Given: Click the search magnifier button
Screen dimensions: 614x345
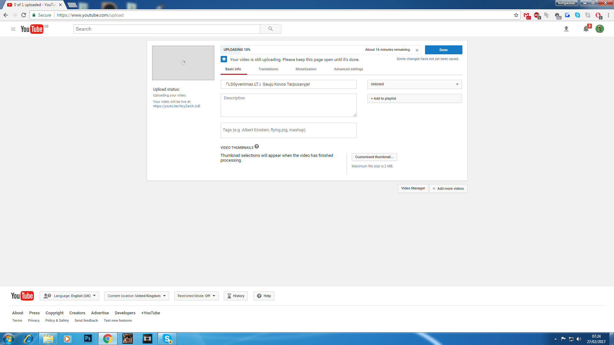Looking at the screenshot, I should point(271,29).
